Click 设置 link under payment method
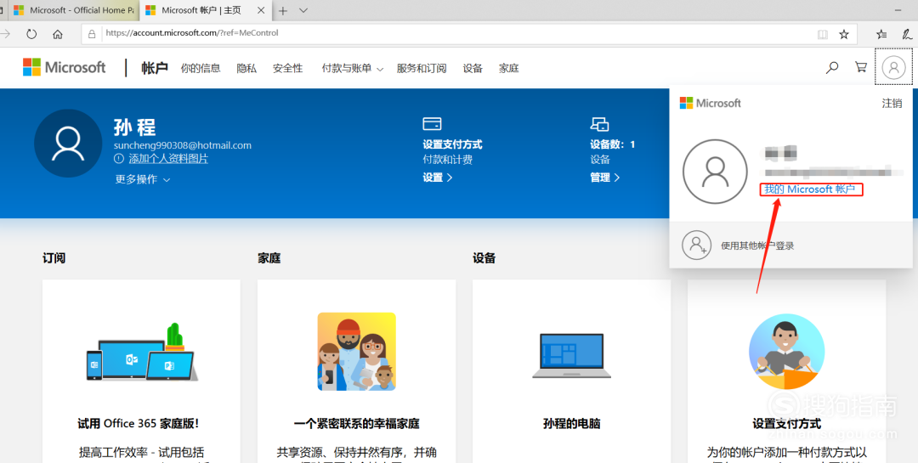 click(438, 178)
